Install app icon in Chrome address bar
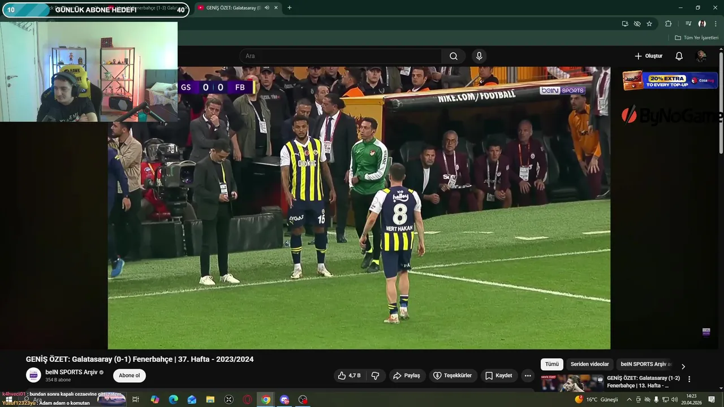This screenshot has width=724, height=407. (625, 24)
